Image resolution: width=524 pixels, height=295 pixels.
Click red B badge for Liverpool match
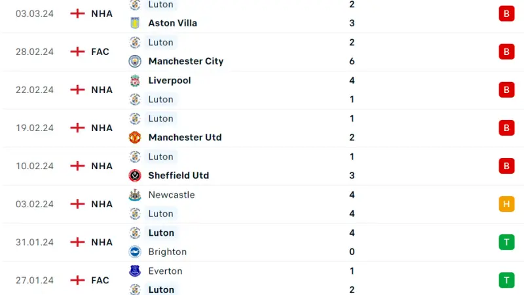(x=506, y=90)
